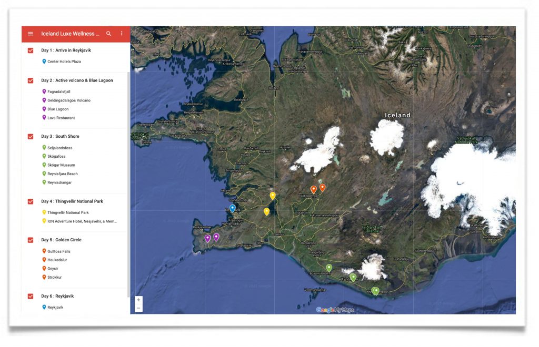539x347 pixels.
Task: Open the three-dot more options menu
Action: click(x=122, y=34)
